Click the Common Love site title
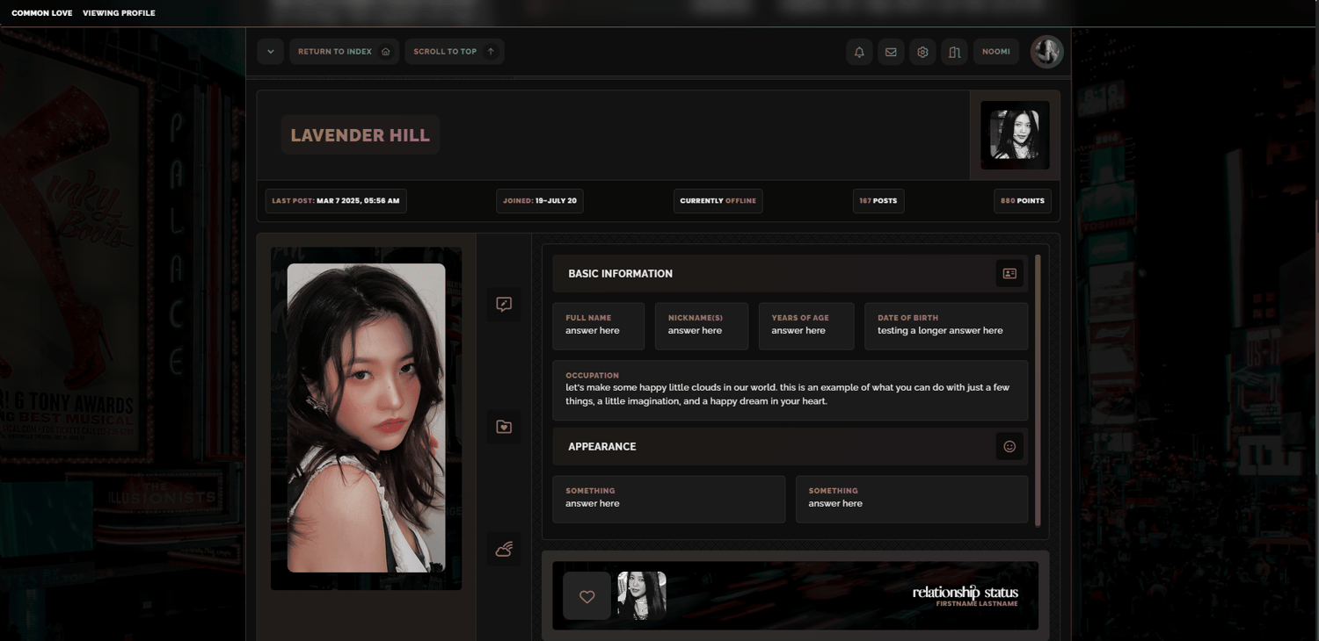The image size is (1319, 641). (x=41, y=13)
